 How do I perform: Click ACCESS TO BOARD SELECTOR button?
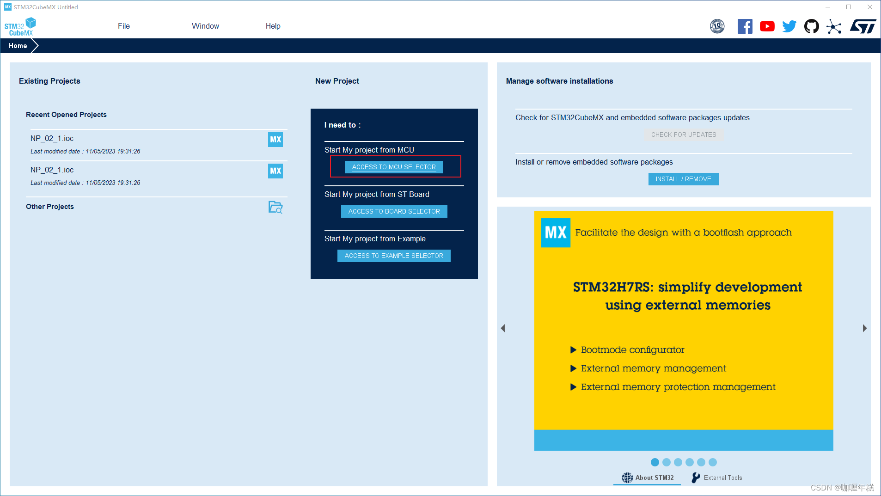394,211
